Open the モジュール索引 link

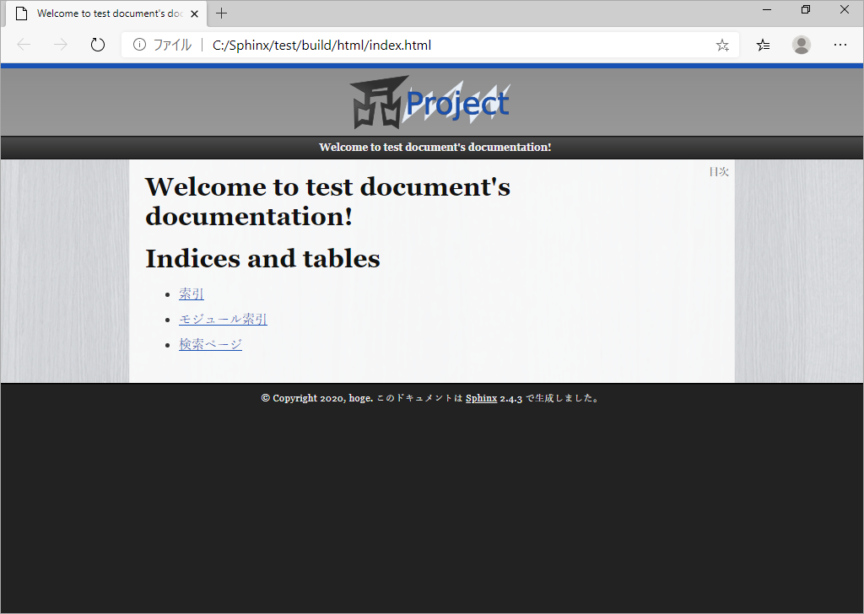223,320
